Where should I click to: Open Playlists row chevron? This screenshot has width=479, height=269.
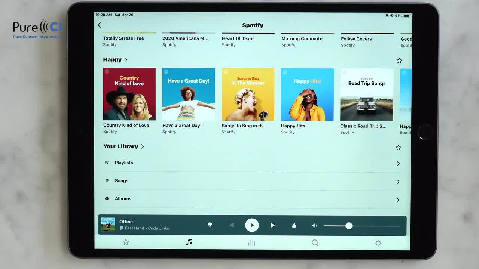[x=398, y=163]
